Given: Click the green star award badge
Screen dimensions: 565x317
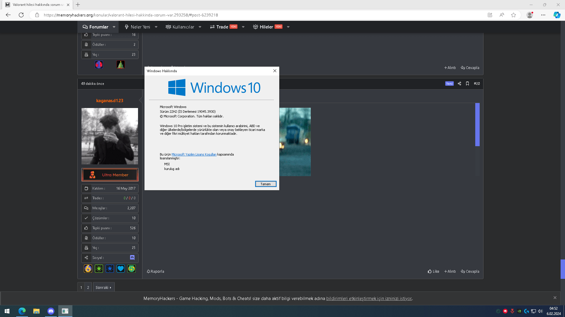Looking at the screenshot, I should [99, 269].
